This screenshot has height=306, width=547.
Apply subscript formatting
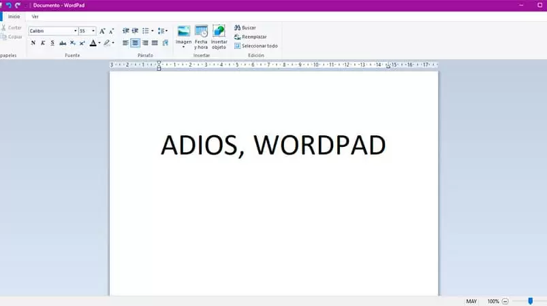coord(72,43)
